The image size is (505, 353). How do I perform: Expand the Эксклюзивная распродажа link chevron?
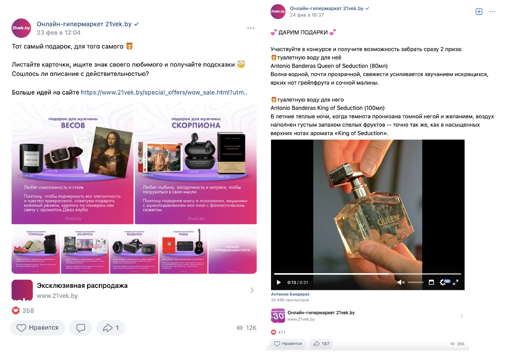pyautogui.click(x=252, y=290)
